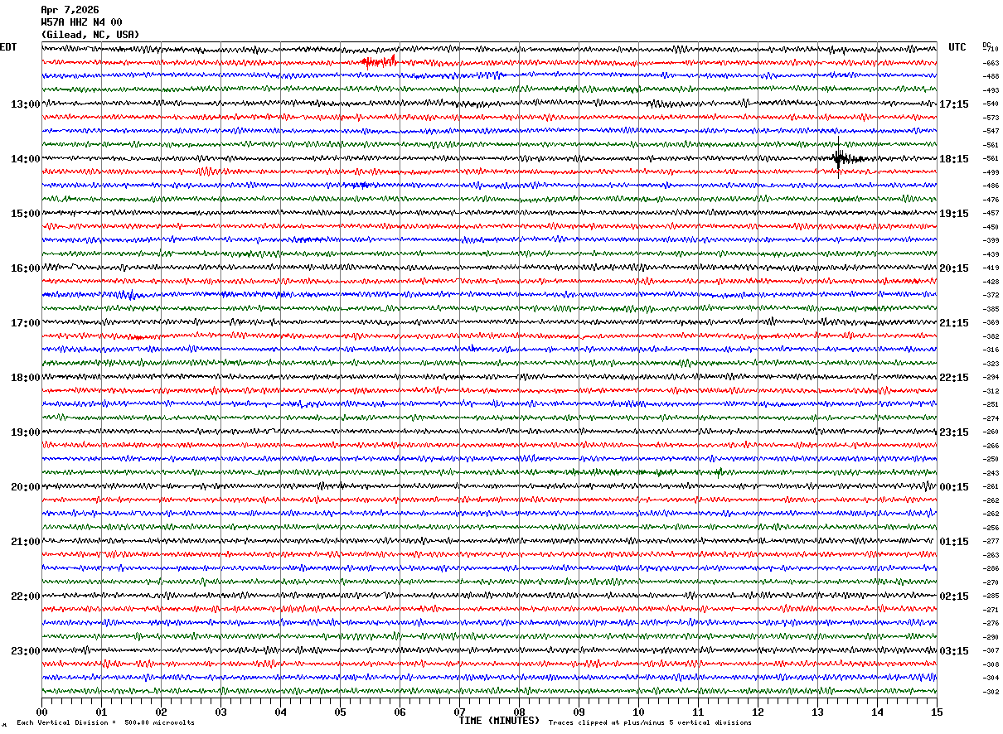Image resolution: width=1003 pixels, height=734 pixels.
Task: Click the '23:00' EDT time label
Action: [x=25, y=651]
